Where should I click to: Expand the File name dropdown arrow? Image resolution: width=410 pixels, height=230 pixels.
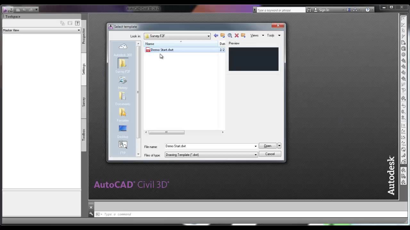click(256, 146)
